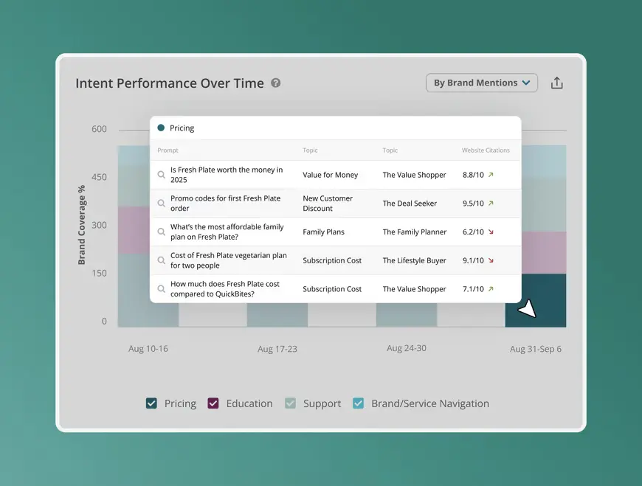Select the Website Citations column header
The image size is (642, 486).
tap(486, 150)
